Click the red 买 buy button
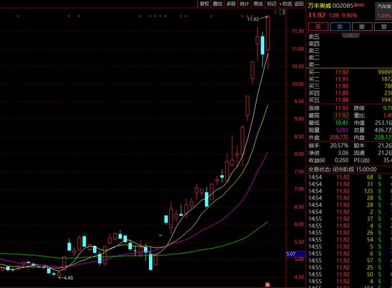Image resolution: width=392 pixels, height=288 pixels. click(318, 27)
